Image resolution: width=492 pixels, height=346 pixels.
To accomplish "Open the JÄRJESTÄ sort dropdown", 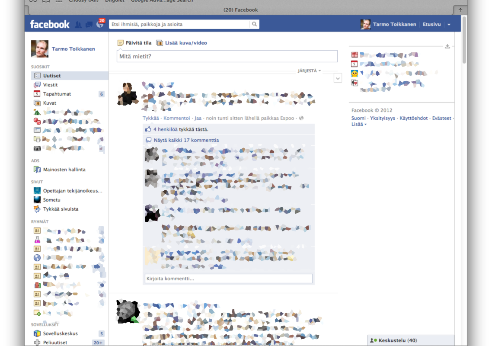I will coord(310,70).
